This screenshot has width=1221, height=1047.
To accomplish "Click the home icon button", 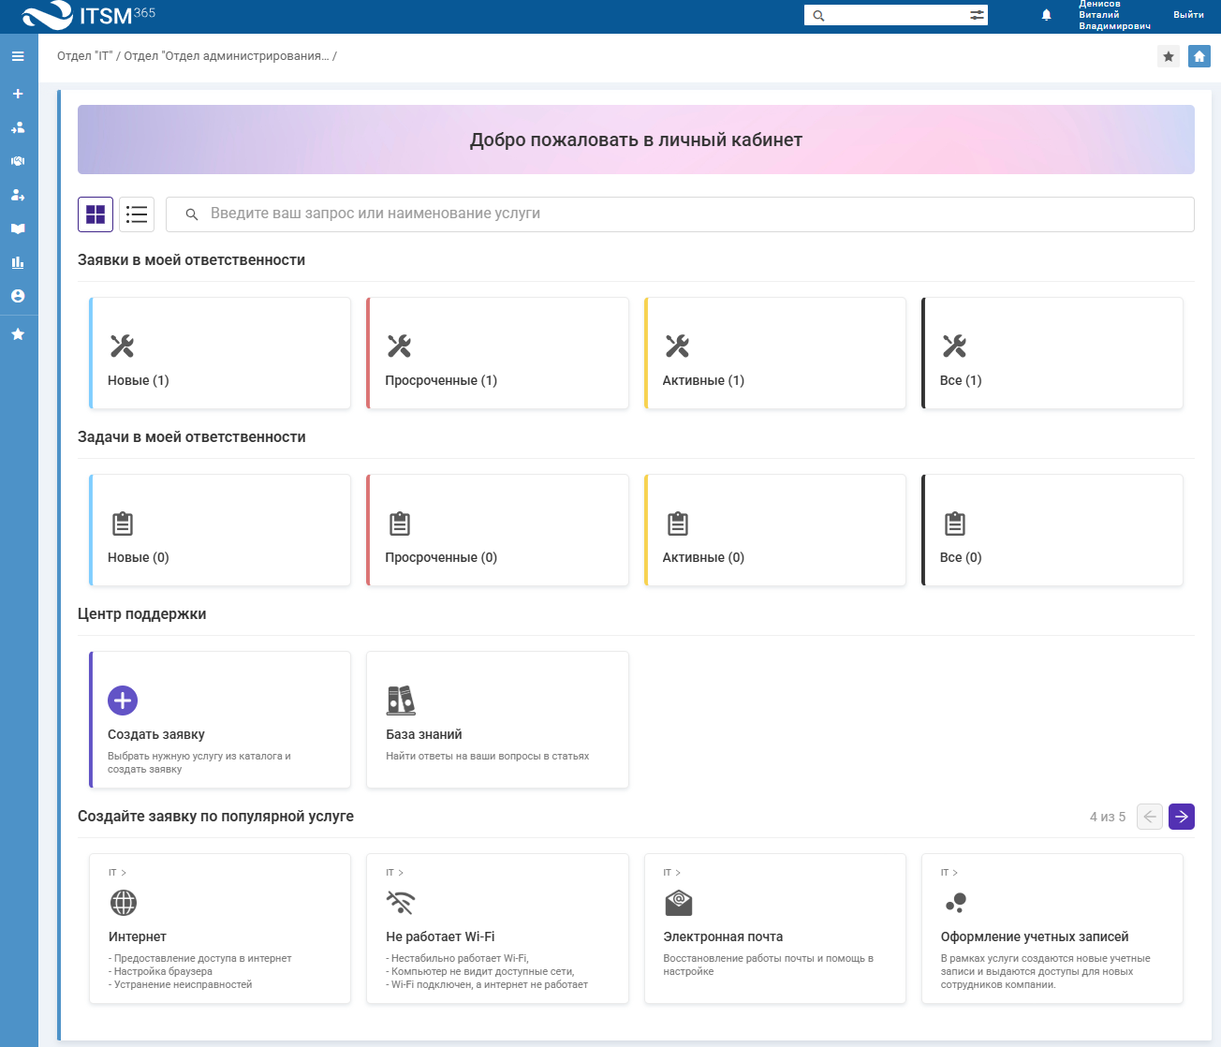I will (1199, 56).
